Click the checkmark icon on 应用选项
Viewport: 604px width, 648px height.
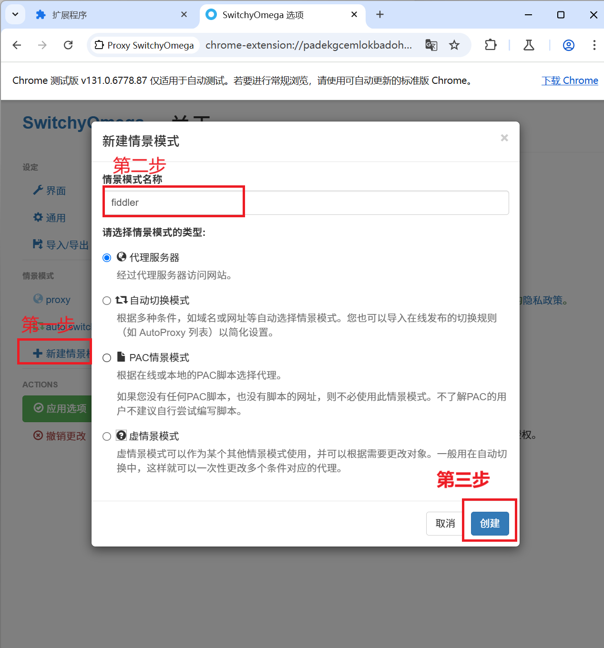(39, 408)
